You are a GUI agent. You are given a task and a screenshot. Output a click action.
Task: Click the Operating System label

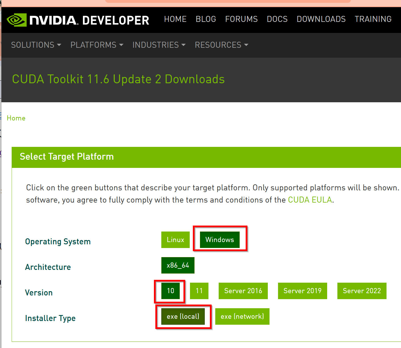58,242
